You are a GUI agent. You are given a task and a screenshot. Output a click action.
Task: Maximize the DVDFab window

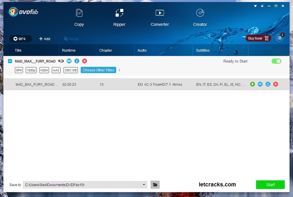276,6
